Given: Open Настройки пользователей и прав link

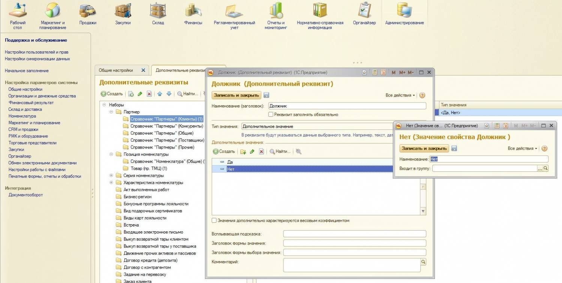Looking at the screenshot, I should (37, 52).
